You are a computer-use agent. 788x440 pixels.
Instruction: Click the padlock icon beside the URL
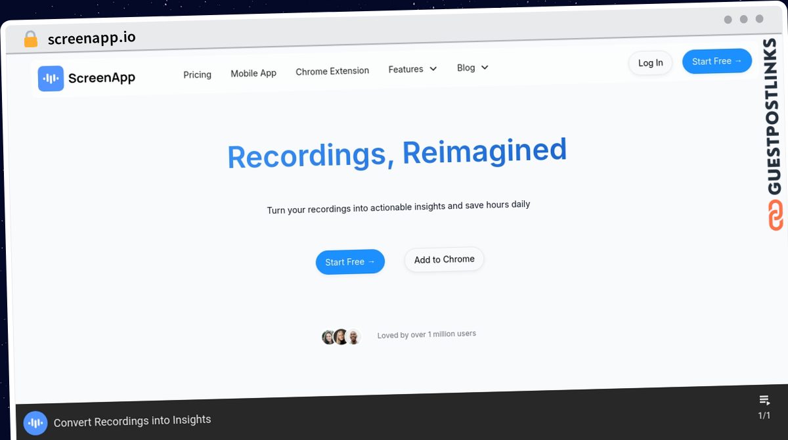click(30, 39)
